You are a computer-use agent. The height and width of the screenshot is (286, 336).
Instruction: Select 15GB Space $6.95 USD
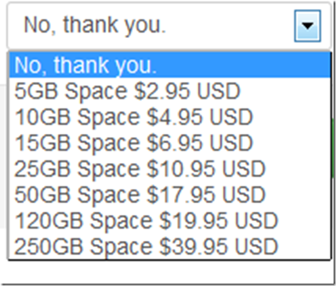tap(170, 143)
